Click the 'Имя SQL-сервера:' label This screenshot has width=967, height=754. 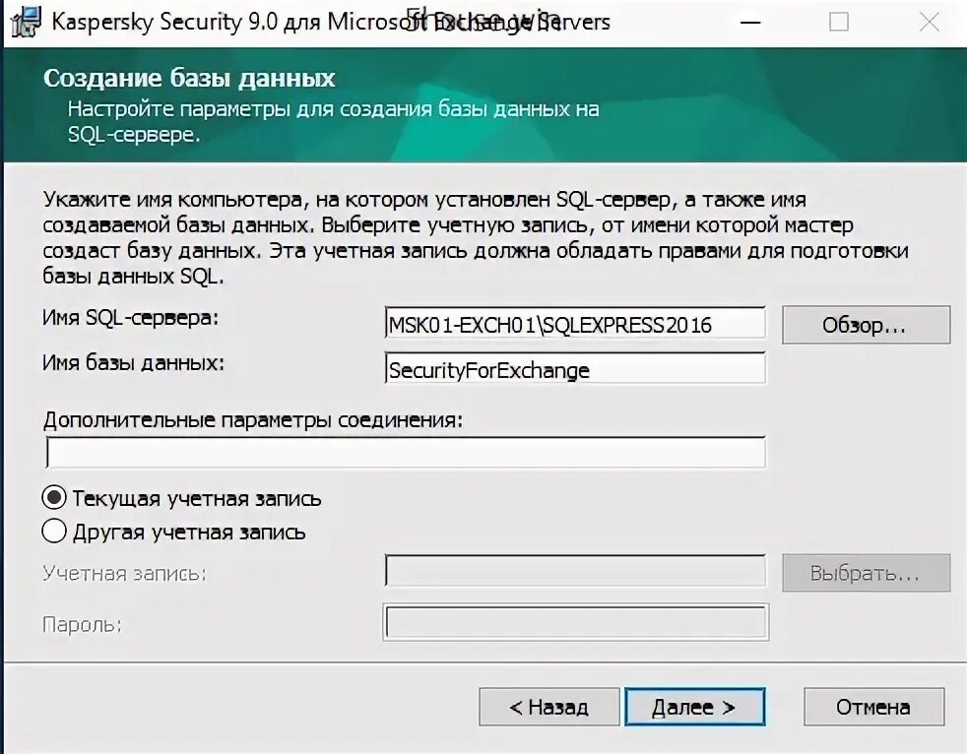coord(131,318)
